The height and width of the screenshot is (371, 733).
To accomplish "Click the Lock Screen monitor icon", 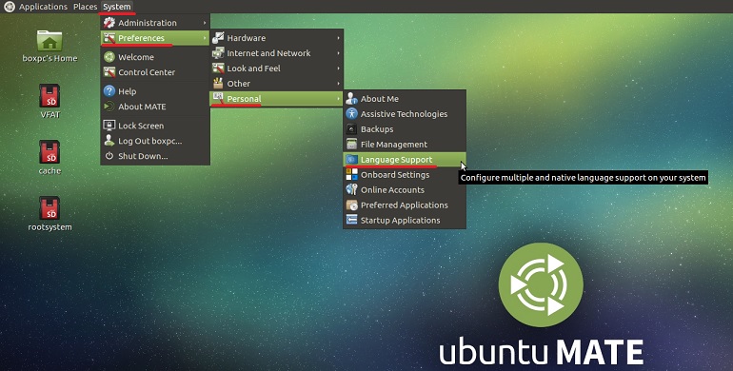I will pyautogui.click(x=109, y=126).
